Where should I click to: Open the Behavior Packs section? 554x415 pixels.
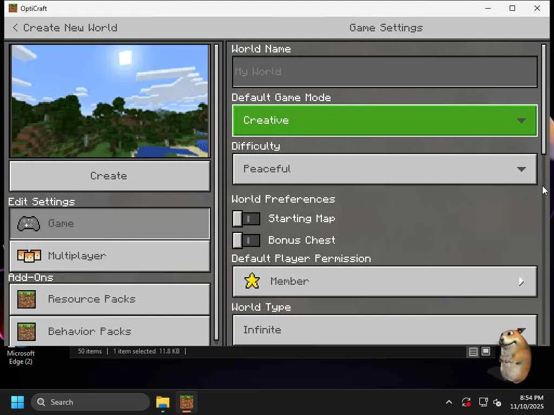[110, 331]
